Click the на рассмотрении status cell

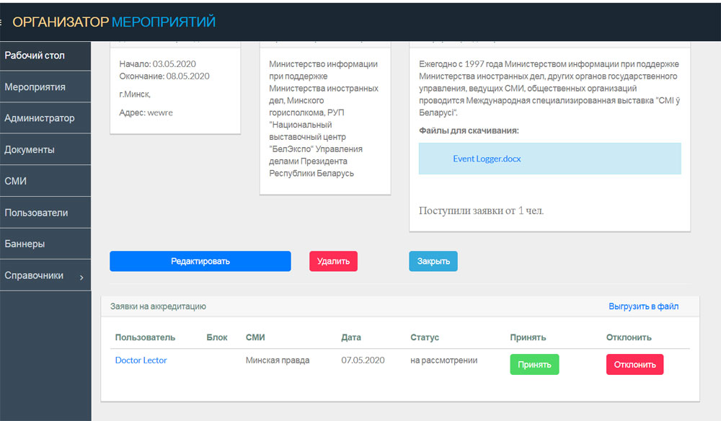(x=443, y=360)
